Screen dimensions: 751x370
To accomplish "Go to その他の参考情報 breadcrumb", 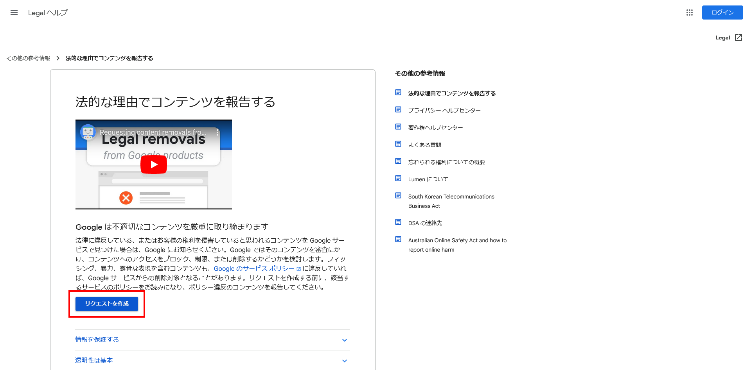I will tap(28, 58).
